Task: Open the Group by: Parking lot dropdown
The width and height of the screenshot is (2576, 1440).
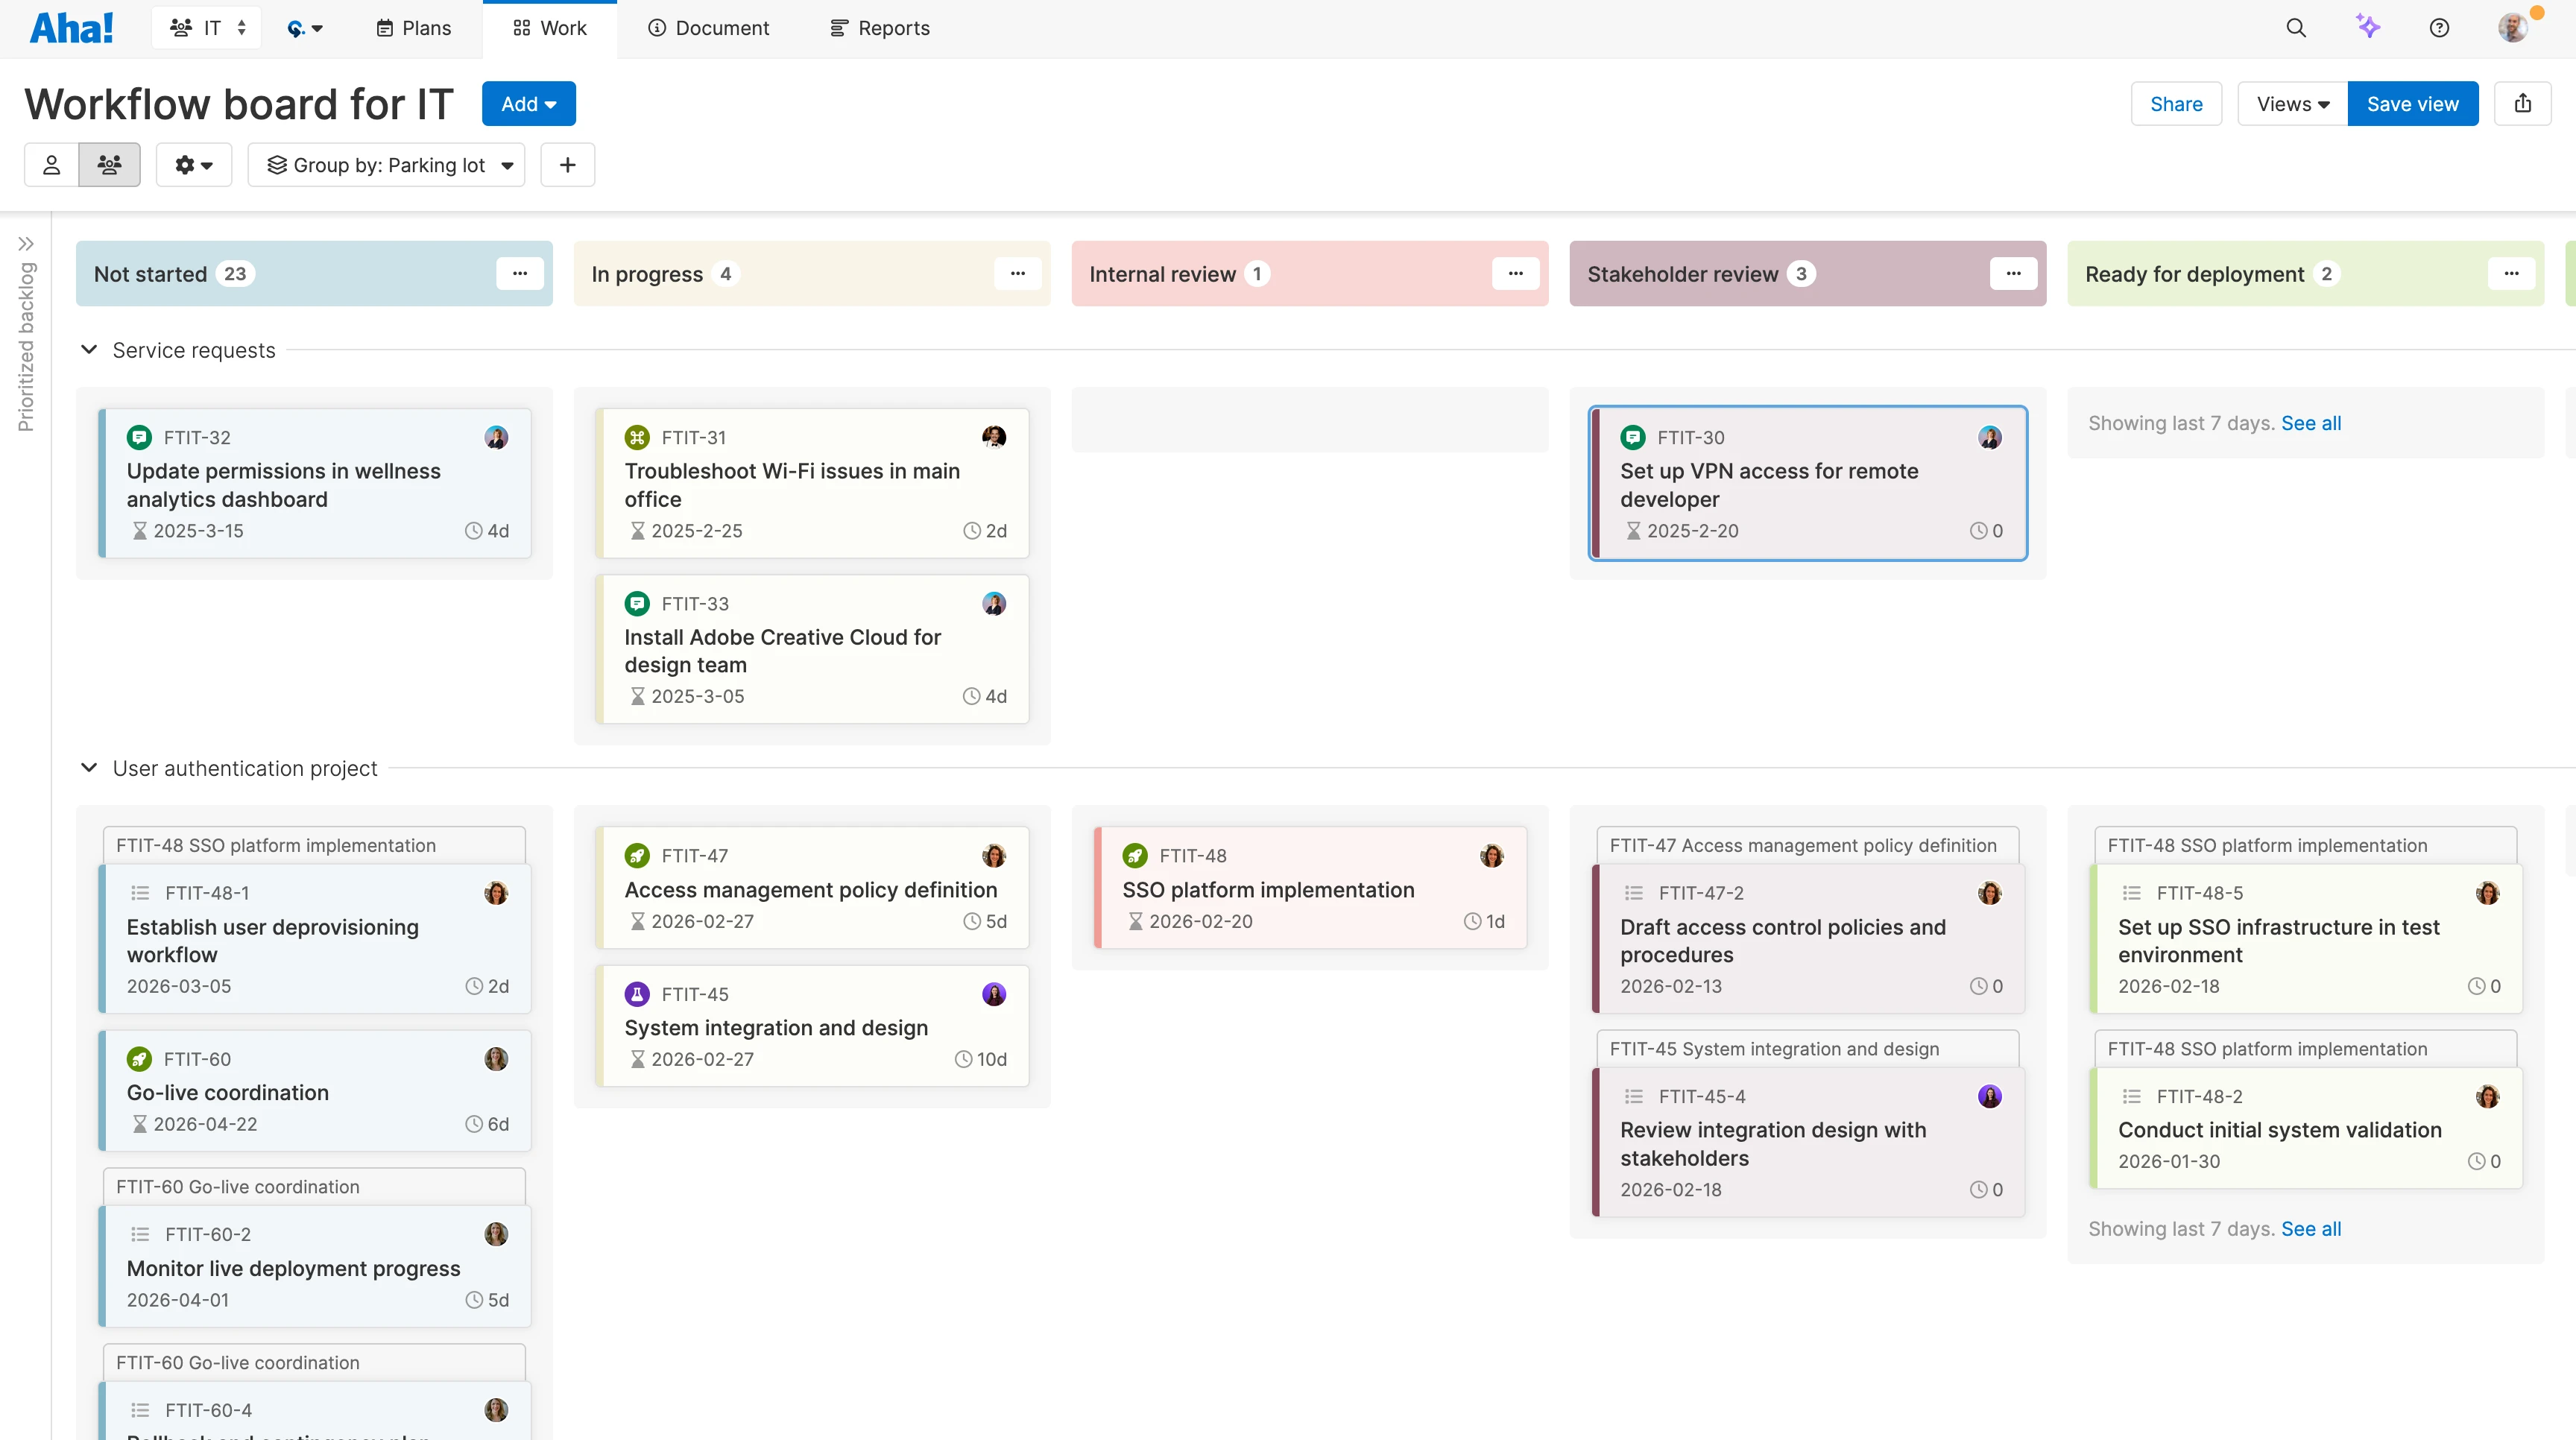Action: click(x=387, y=165)
